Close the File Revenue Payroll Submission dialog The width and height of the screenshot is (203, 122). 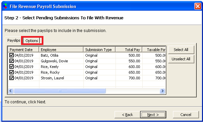click(198, 6)
